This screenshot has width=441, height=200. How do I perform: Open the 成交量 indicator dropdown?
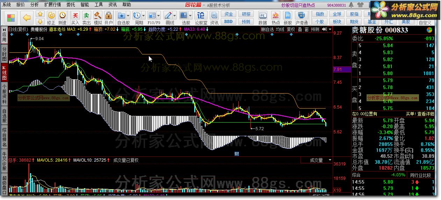(x=330, y=160)
